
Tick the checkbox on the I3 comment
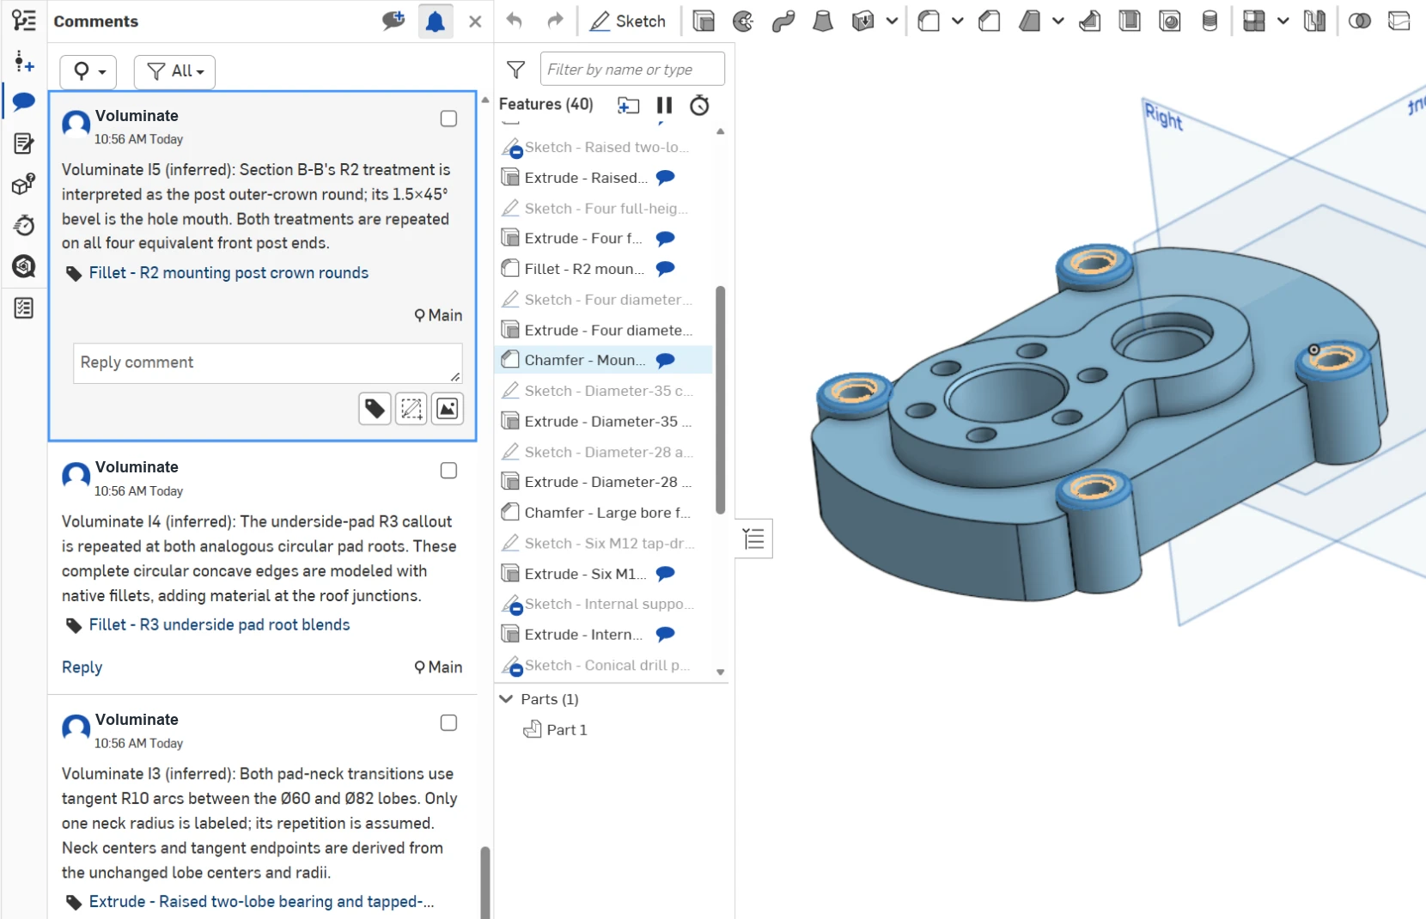coord(448,722)
